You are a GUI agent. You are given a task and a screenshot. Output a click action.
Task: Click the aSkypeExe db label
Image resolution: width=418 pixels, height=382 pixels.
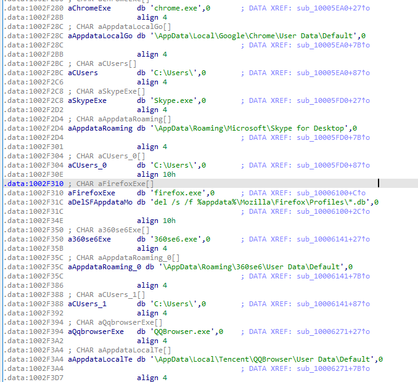point(87,100)
